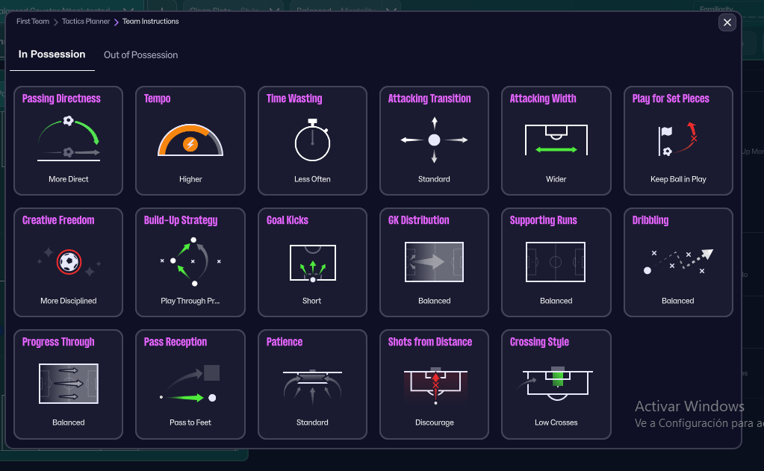Click the Dribbling path icon

pyautogui.click(x=678, y=261)
